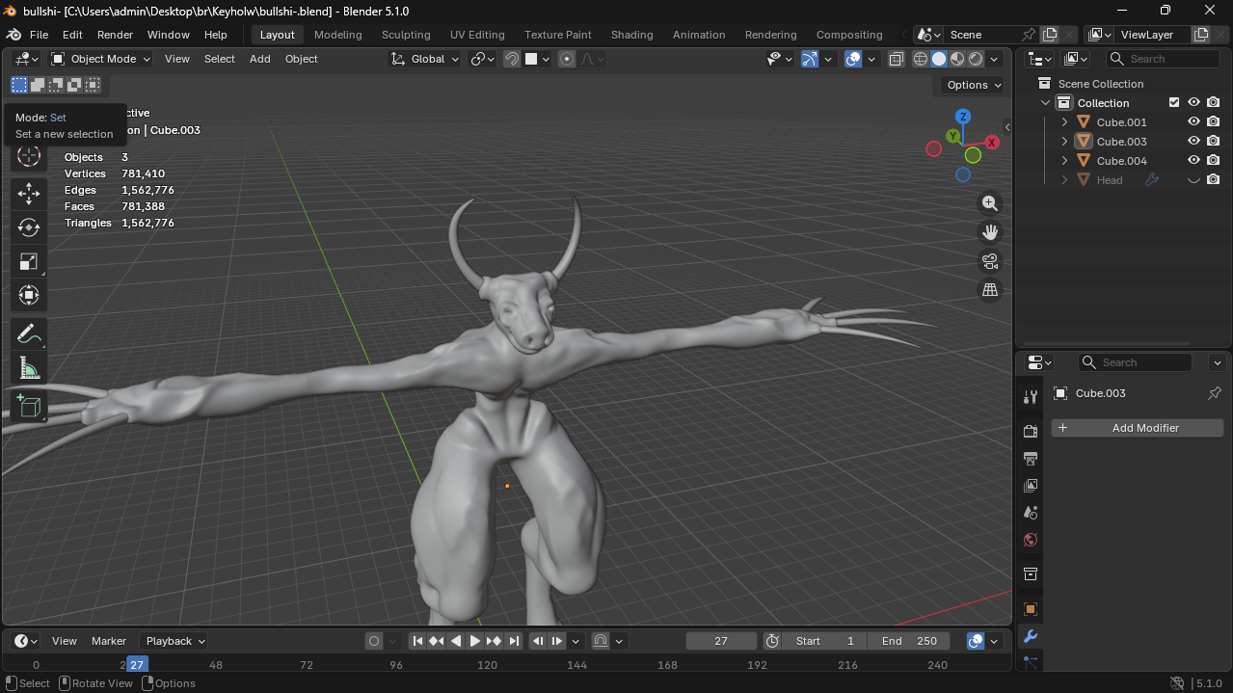Click the Z axis on navigation gizmo
The height and width of the screenshot is (693, 1233).
[962, 117]
